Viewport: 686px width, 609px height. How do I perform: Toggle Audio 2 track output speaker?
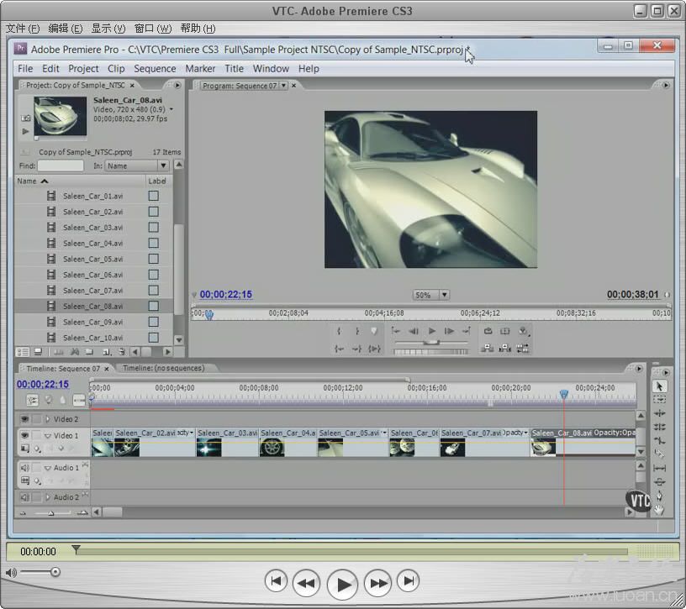click(x=25, y=497)
